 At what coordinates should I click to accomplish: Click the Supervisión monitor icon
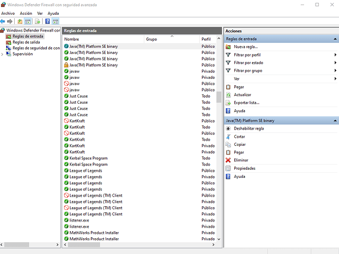[x=9, y=54]
